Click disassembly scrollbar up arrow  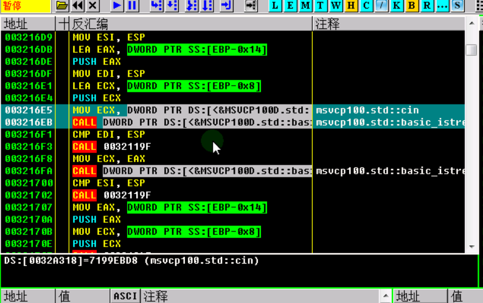coord(471,24)
